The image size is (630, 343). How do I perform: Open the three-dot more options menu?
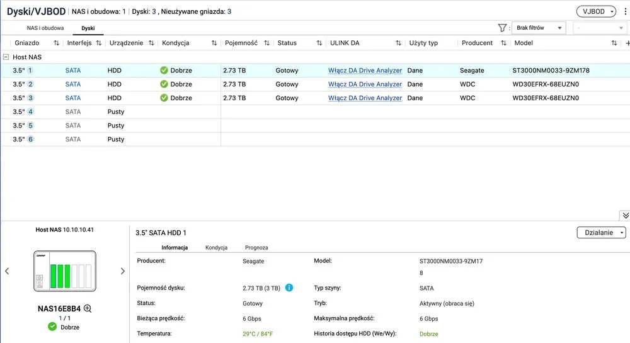[625, 11]
